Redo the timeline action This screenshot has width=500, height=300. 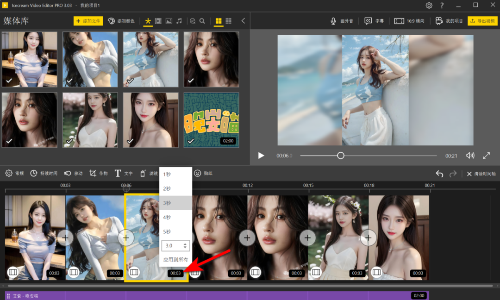453,174
